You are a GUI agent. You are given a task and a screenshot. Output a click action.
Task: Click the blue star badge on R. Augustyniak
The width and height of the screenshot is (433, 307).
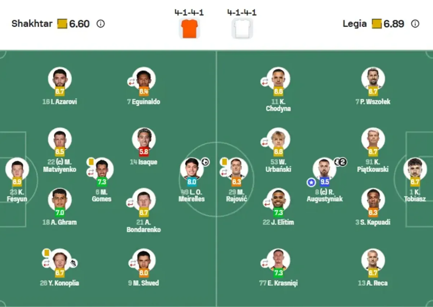click(311, 183)
